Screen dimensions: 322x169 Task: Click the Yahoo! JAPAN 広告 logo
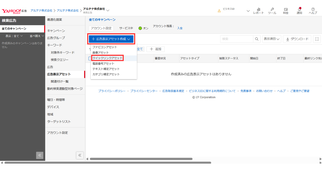click(14, 11)
